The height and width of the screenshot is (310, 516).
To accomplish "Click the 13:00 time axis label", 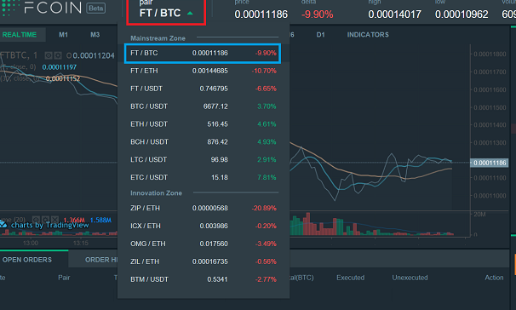I will pos(31,243).
